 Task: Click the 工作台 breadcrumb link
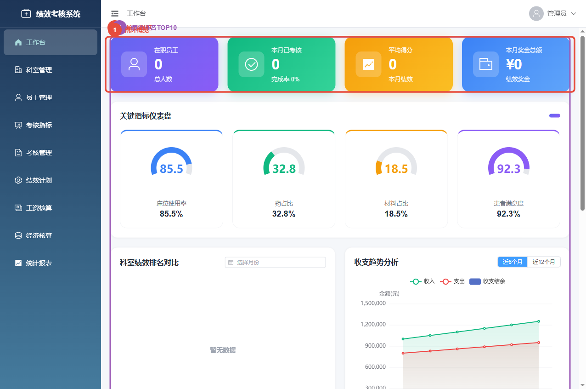pyautogui.click(x=136, y=13)
